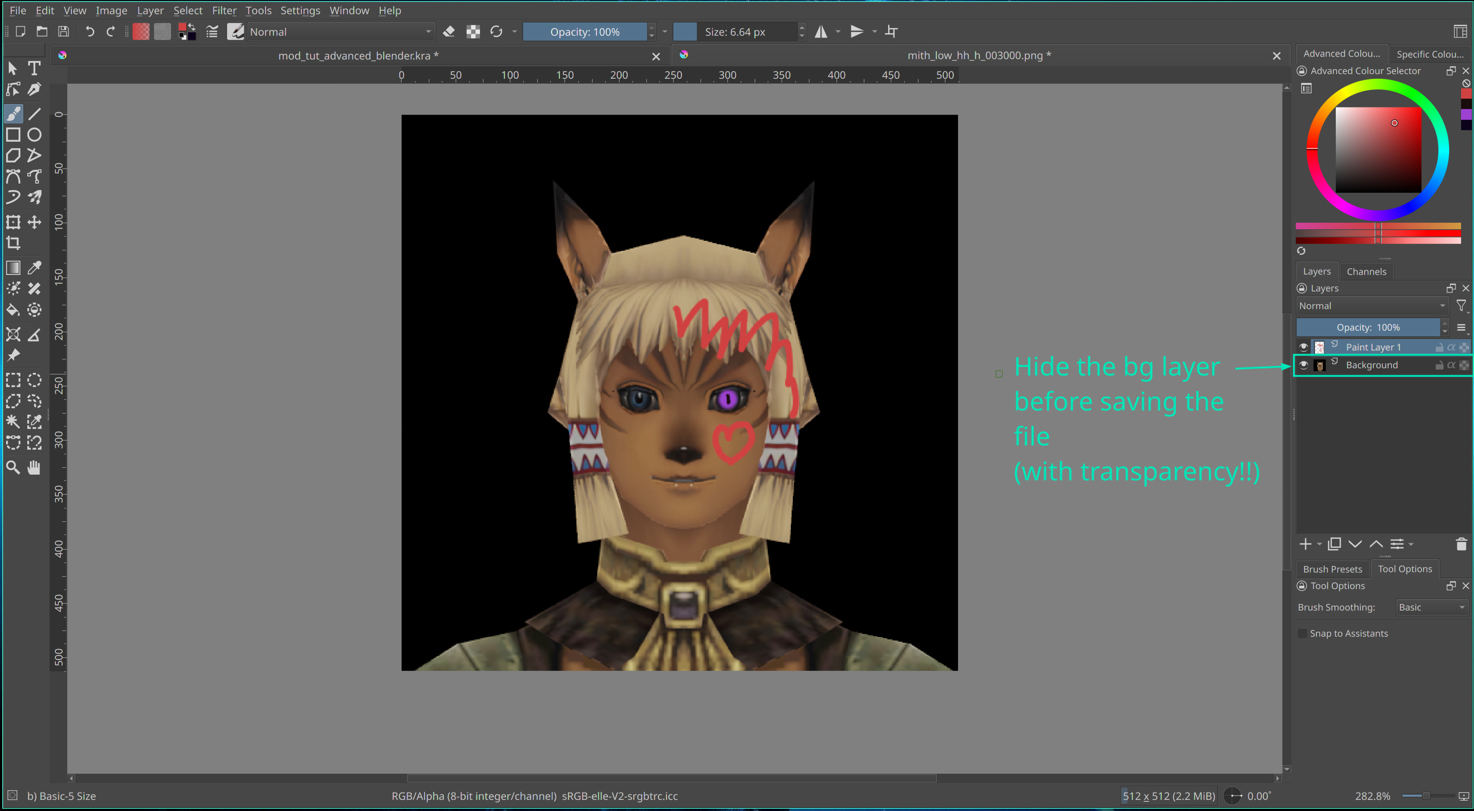
Task: Reload the original brush preset
Action: pyautogui.click(x=496, y=31)
